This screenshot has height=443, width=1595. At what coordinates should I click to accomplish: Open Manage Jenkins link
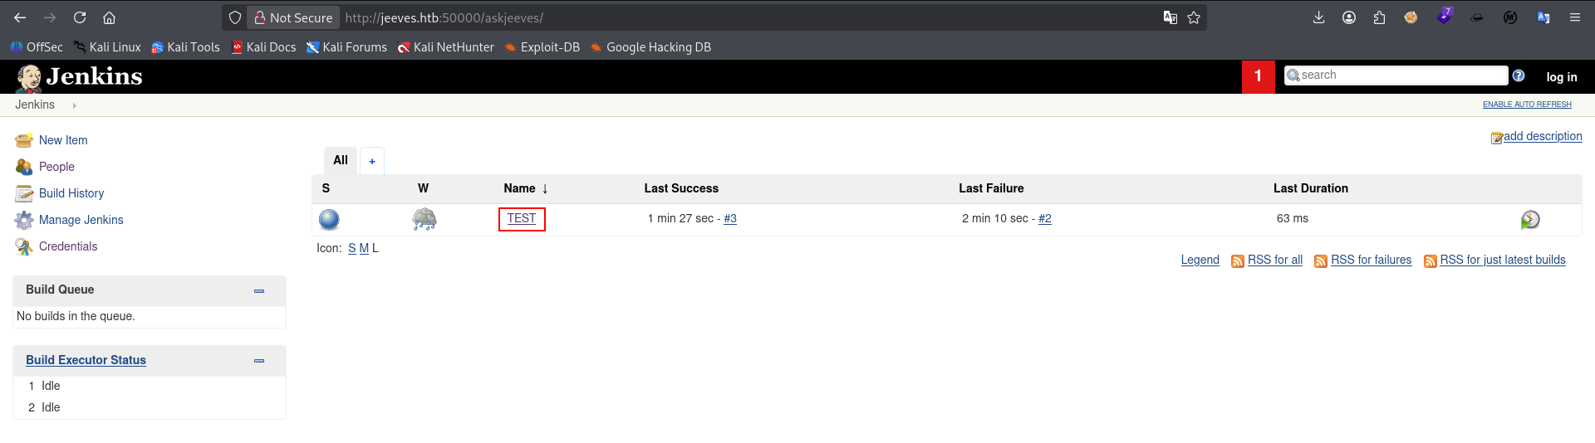[x=81, y=220]
